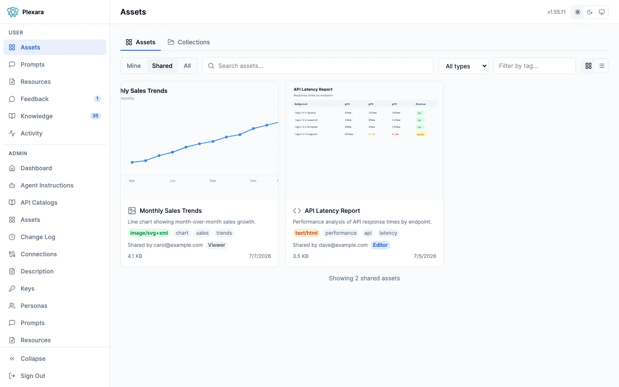Click the 3.5 KB file size

click(300, 256)
